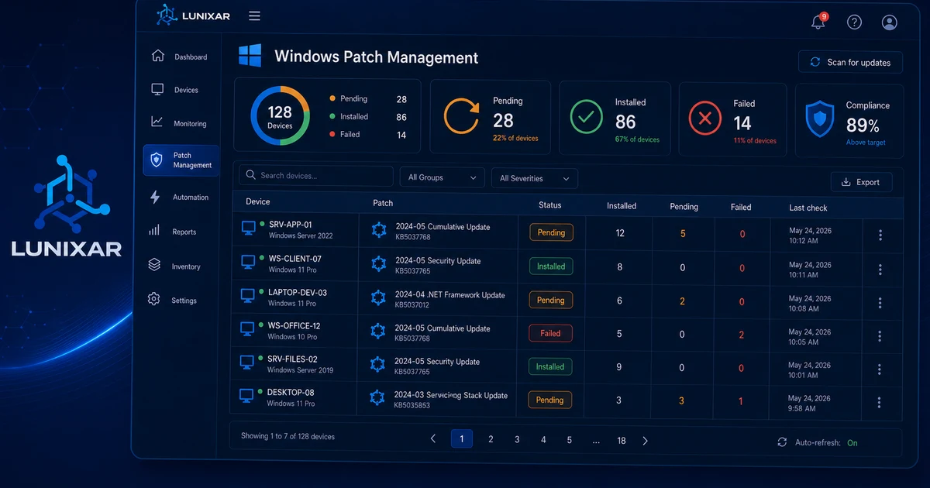Open the three-dot menu for WS-OFFICE-12
930x488 pixels.
pos(880,336)
